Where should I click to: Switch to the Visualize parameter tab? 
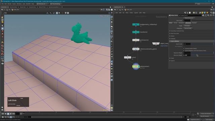pyautogui.click(x=194, y=23)
